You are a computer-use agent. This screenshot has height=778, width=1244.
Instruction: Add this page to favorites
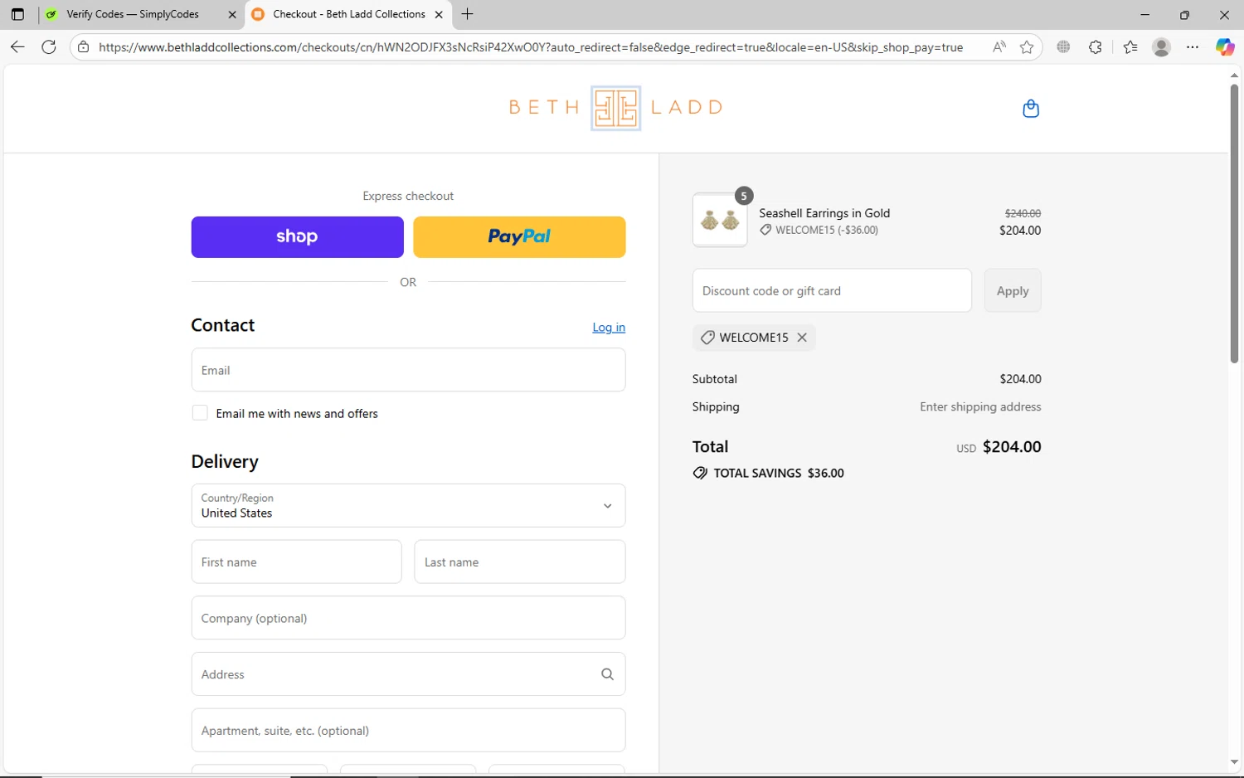coord(1027,47)
